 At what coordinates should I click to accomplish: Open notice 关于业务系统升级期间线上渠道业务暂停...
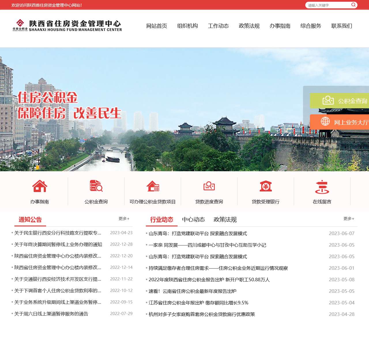58,302
